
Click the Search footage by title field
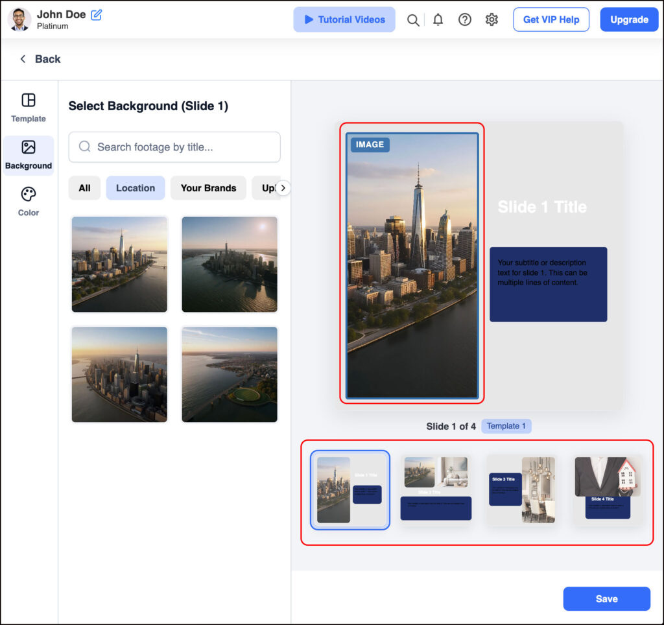click(174, 147)
